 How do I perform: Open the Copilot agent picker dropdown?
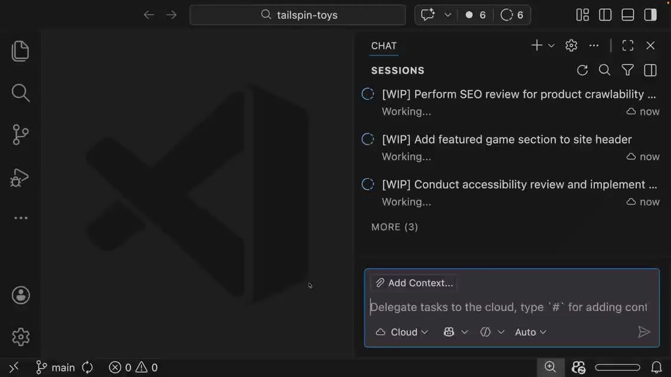(x=455, y=332)
